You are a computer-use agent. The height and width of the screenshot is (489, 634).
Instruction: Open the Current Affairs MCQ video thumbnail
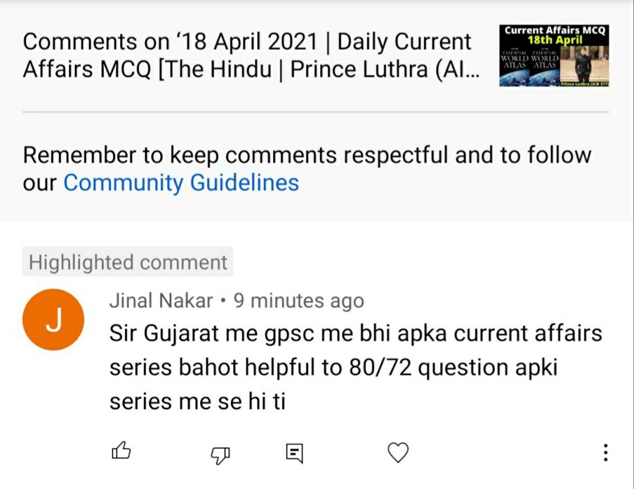pos(553,56)
